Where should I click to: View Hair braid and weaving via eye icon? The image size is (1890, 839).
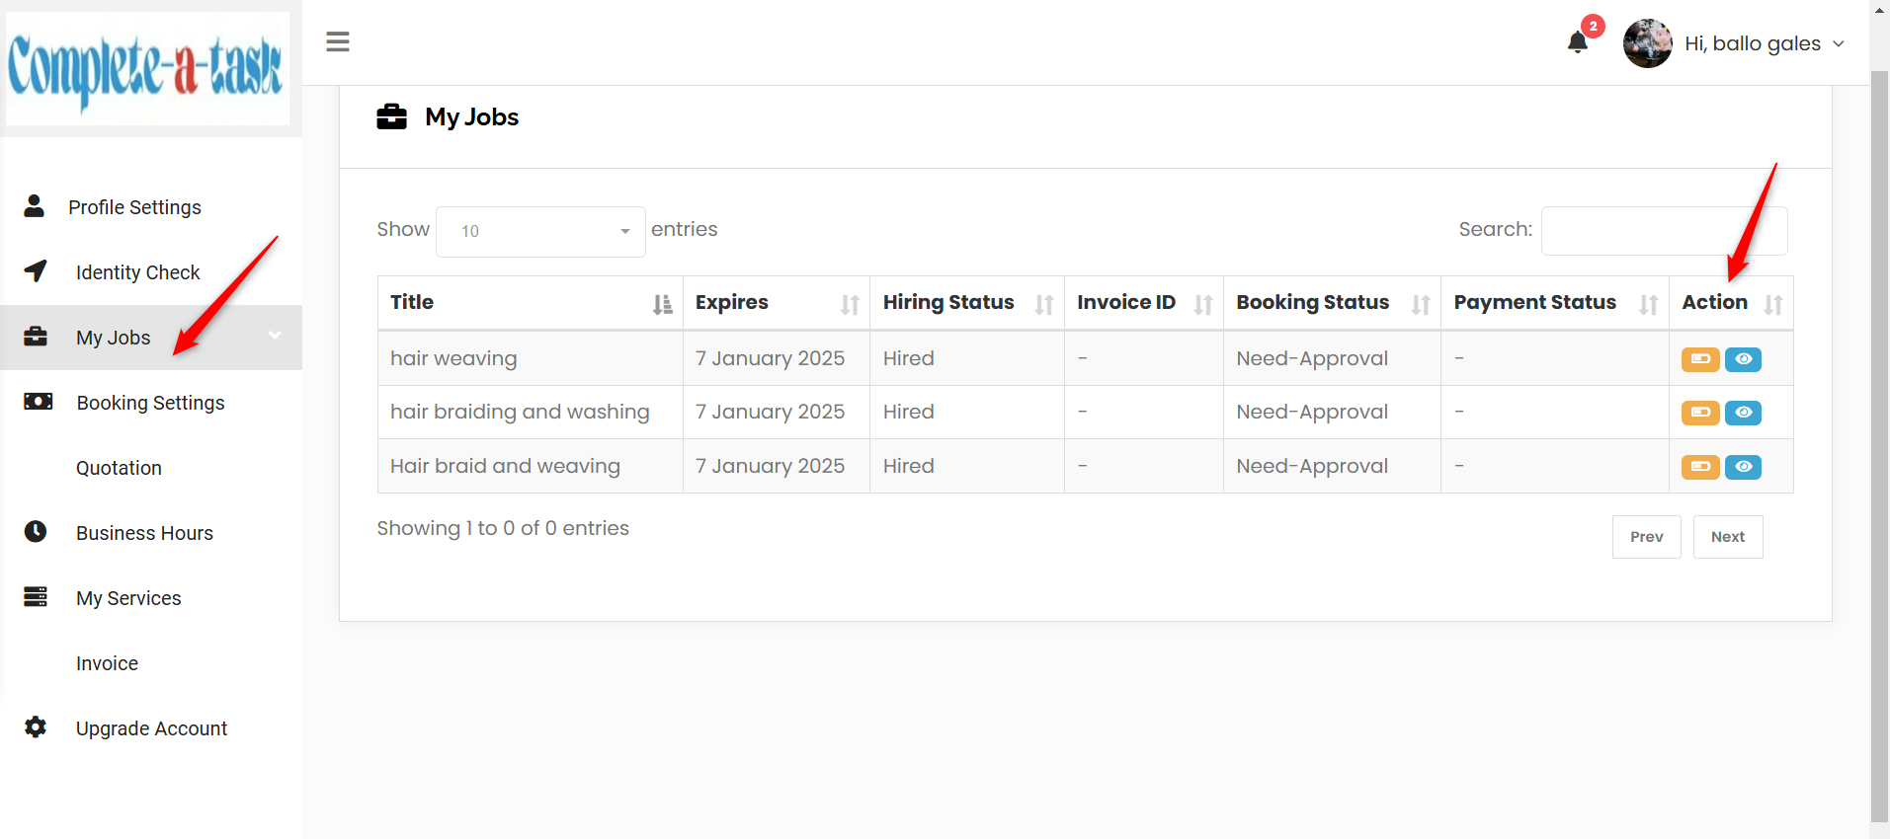1744,467
